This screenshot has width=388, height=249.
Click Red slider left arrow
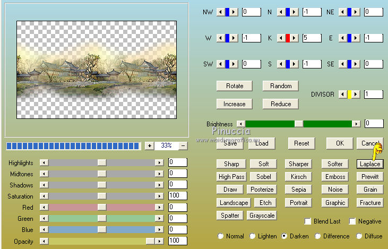tap(44, 207)
